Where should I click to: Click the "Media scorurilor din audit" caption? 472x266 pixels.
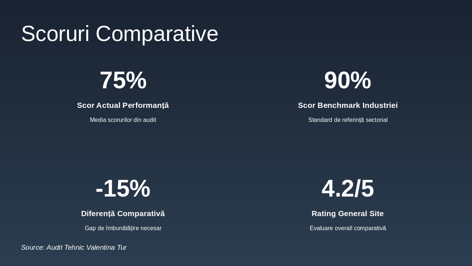(123, 120)
